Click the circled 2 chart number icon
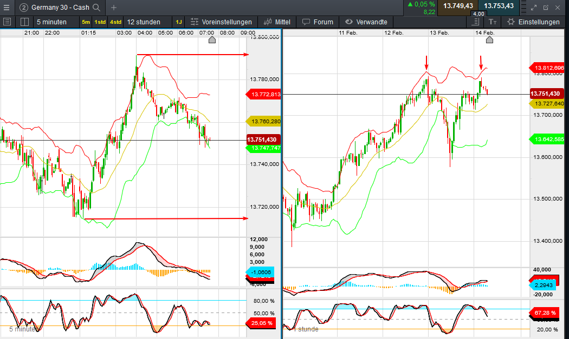 click(x=24, y=7)
